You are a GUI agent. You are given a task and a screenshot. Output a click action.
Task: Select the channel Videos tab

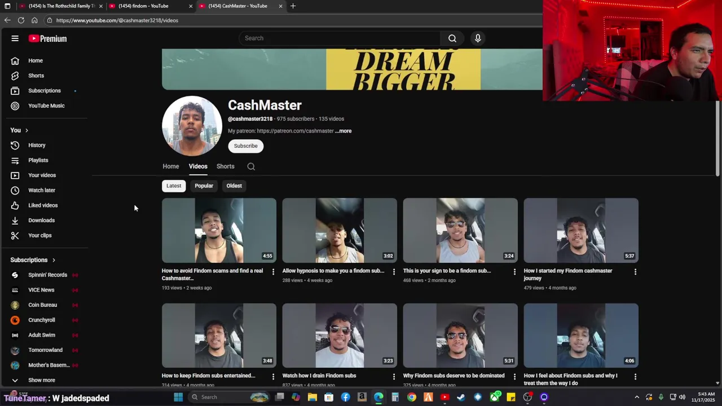(x=198, y=166)
